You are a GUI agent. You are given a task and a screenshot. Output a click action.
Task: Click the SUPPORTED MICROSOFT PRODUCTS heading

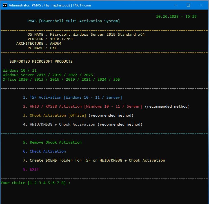tap(41, 62)
